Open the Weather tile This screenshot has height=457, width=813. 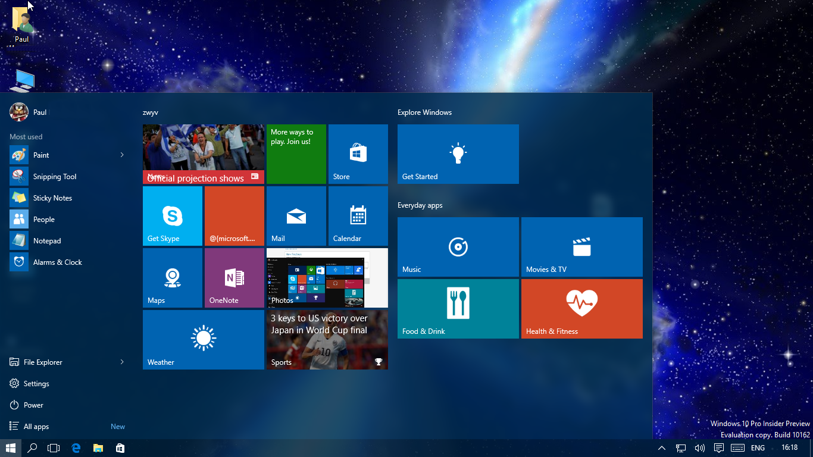click(x=204, y=340)
